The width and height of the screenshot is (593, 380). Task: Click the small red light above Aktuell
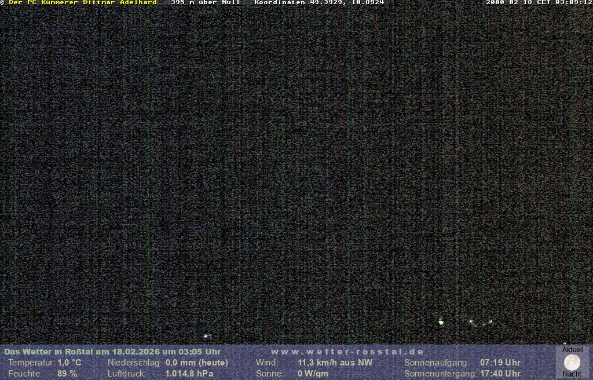click(x=565, y=344)
